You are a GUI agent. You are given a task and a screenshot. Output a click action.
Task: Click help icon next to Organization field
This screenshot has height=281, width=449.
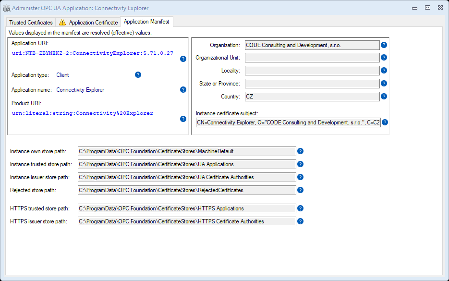(384, 45)
